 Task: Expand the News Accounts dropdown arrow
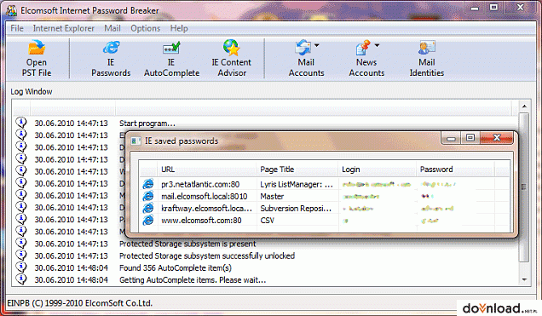[x=377, y=45]
